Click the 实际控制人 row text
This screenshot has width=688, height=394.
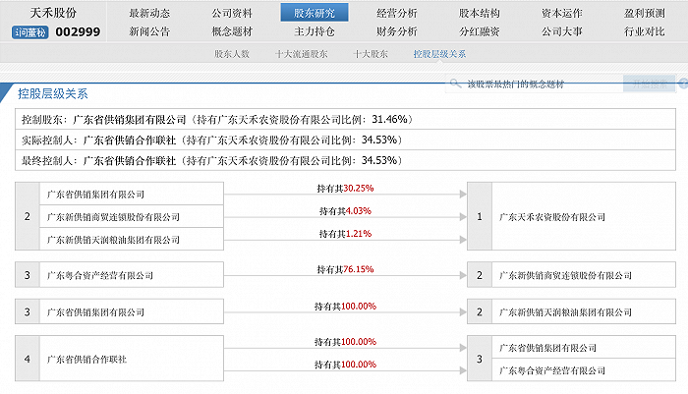pos(212,140)
